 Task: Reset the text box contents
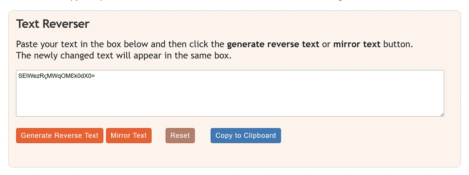click(x=180, y=136)
